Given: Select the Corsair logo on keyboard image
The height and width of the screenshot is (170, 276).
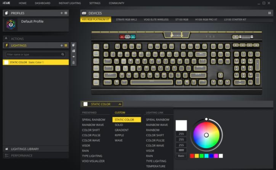Looking at the screenshot, I should pyautogui.click(x=177, y=35).
